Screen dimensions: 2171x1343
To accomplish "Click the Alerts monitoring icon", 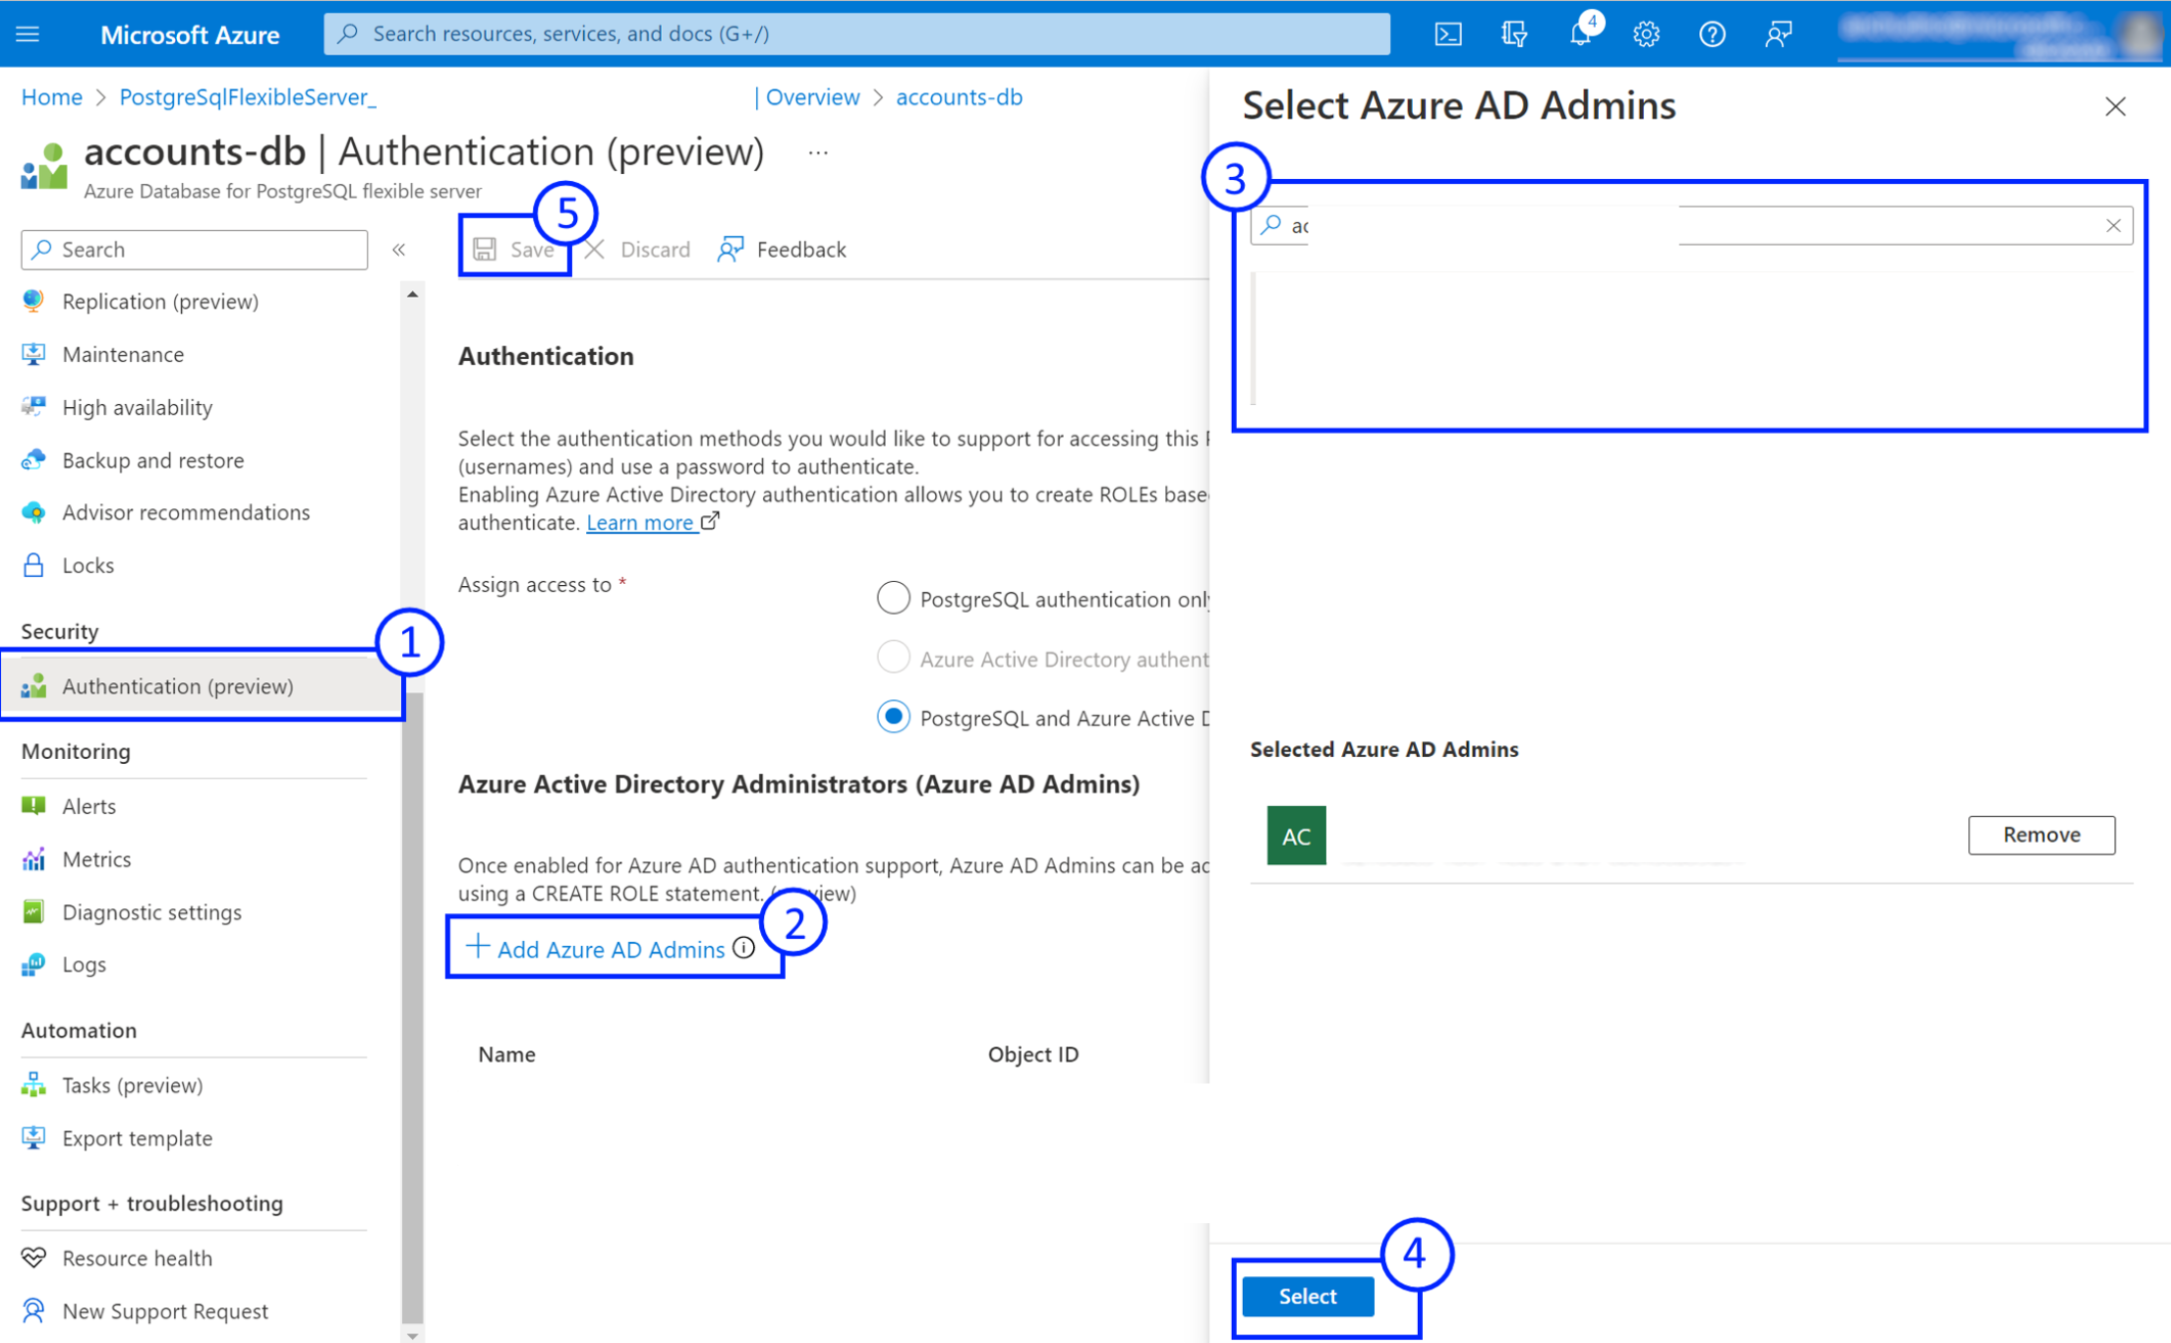I will click(x=32, y=805).
